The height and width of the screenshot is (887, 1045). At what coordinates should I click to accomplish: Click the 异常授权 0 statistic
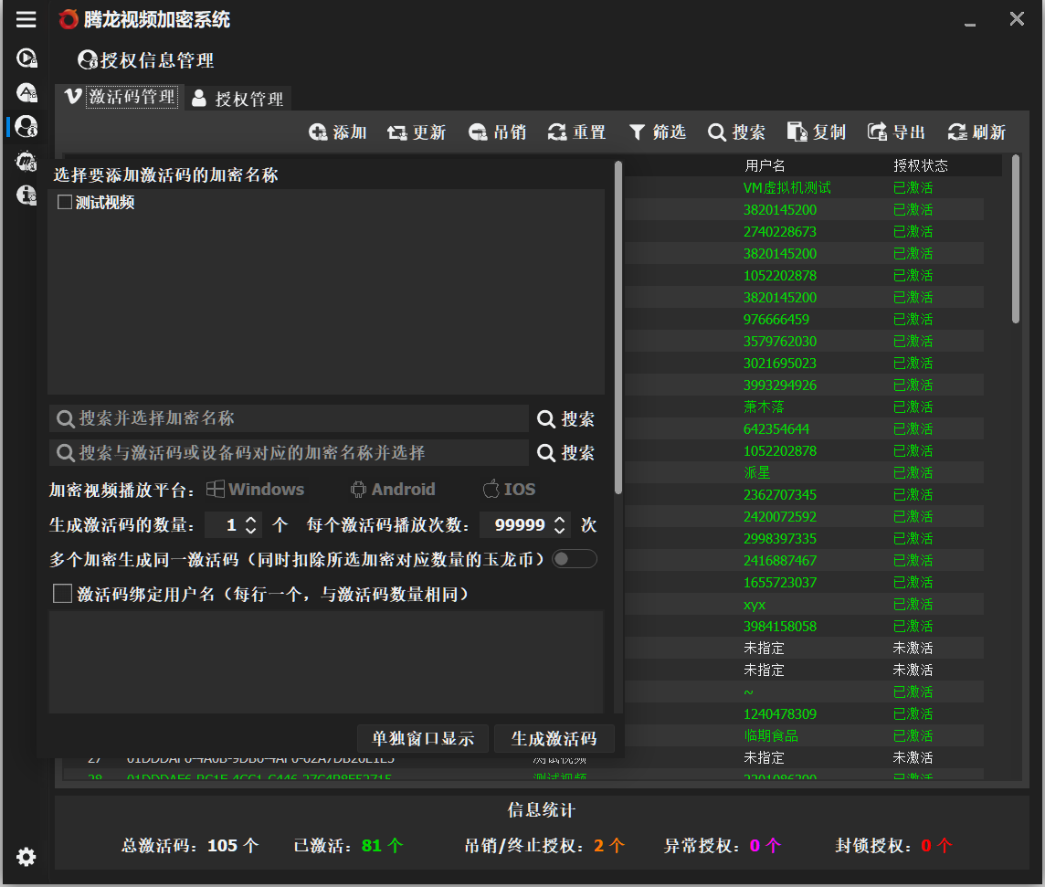pos(723,846)
